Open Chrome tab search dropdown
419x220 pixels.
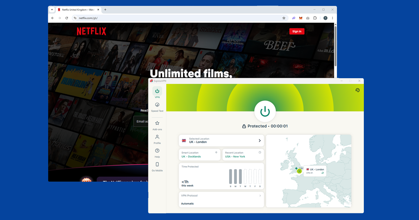click(52, 9)
